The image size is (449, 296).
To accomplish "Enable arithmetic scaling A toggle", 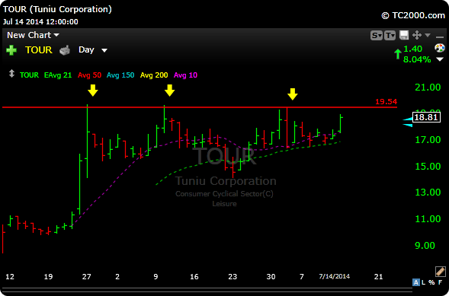I will click(415, 282).
